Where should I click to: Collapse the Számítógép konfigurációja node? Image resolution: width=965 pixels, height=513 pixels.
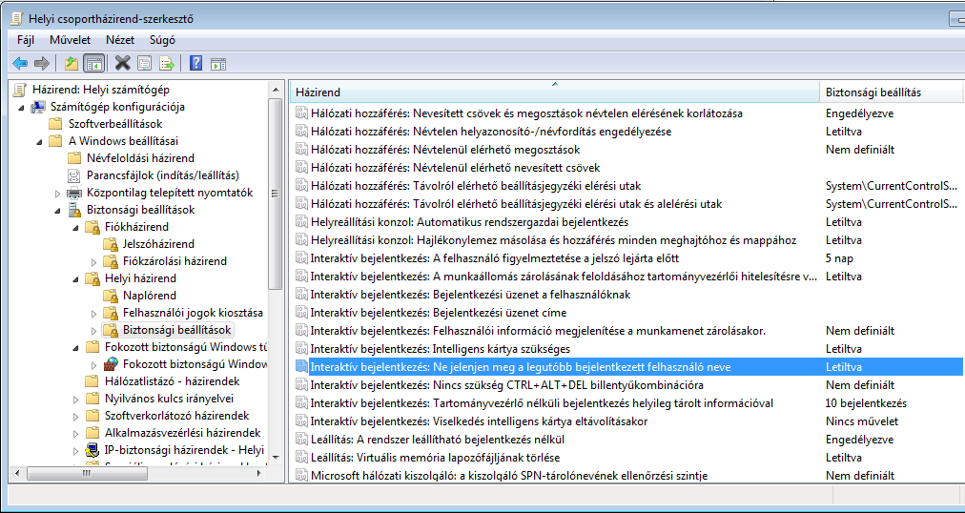tap(22, 108)
